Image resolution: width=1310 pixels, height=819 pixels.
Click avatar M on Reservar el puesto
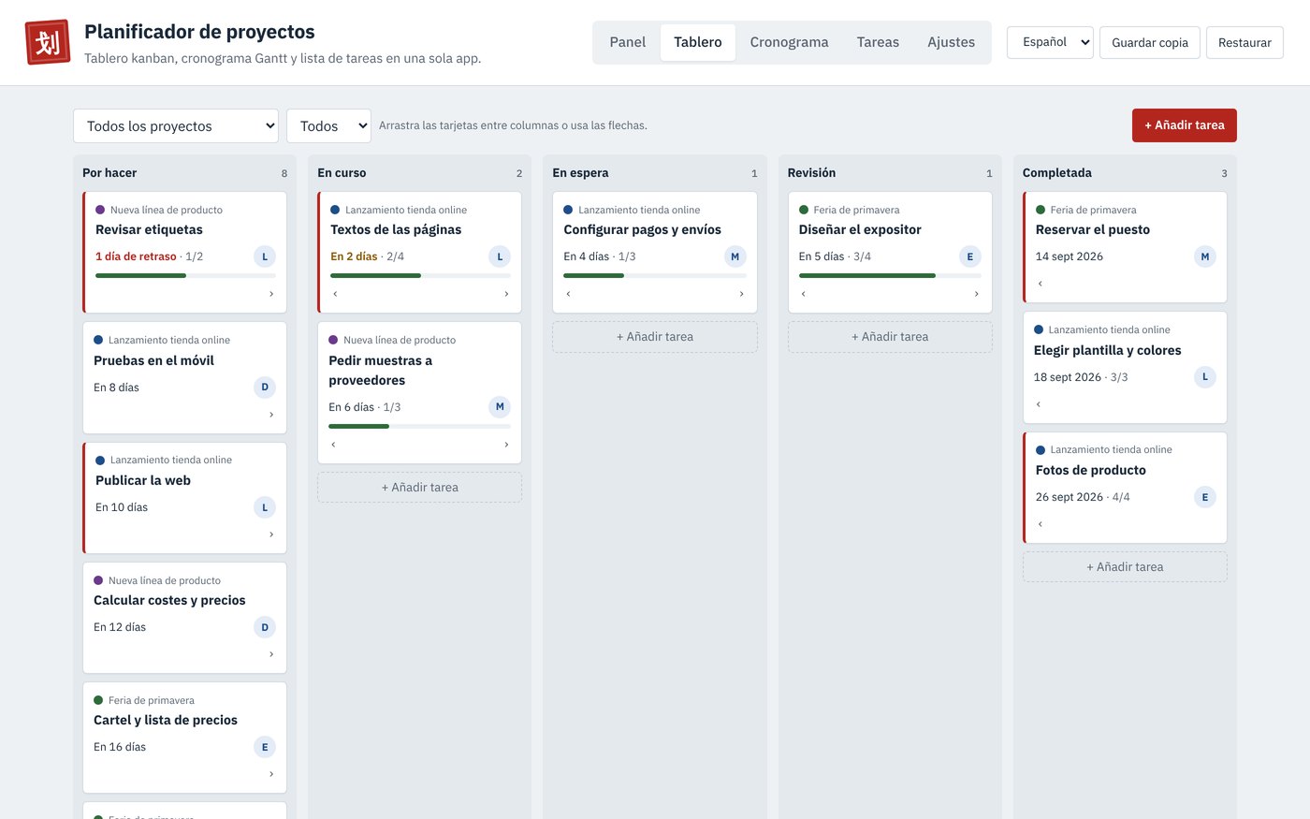pos(1205,256)
